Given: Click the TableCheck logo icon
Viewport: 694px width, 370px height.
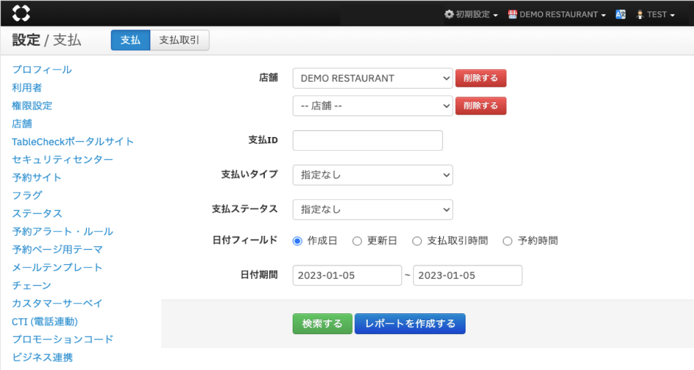Looking at the screenshot, I should coord(21,13).
